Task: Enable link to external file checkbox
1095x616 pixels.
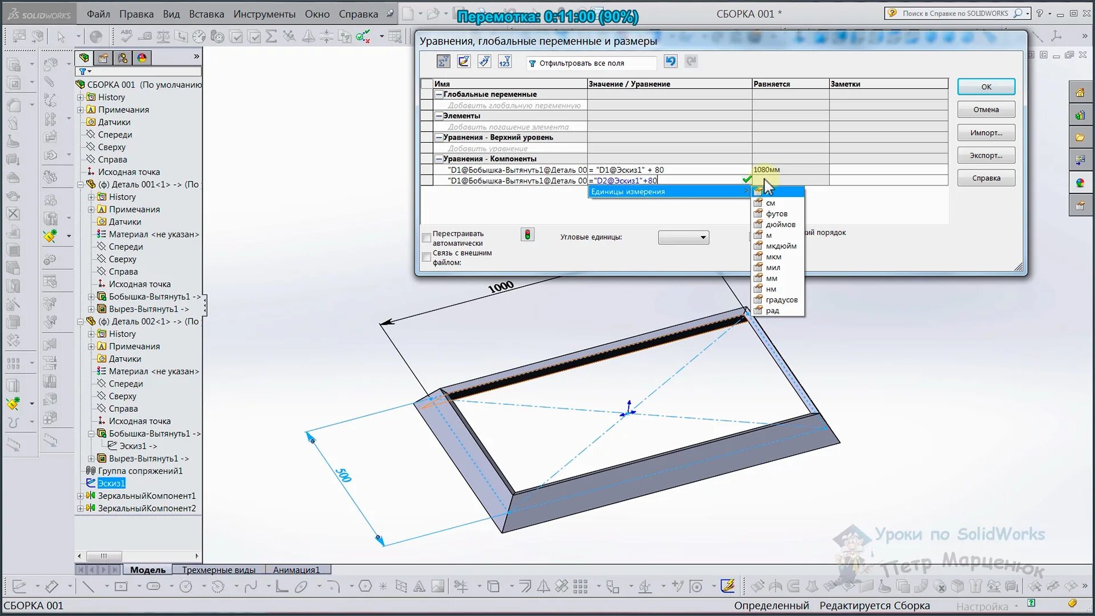Action: (427, 257)
